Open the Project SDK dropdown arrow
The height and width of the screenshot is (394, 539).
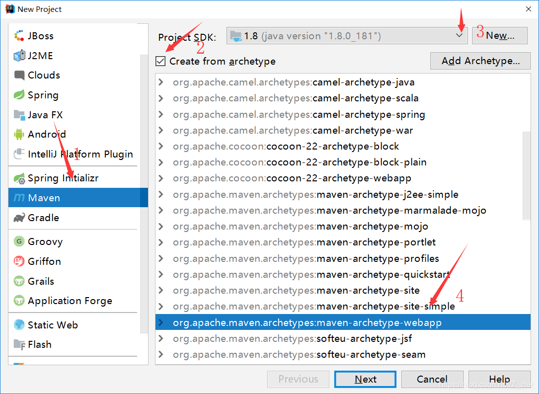459,35
